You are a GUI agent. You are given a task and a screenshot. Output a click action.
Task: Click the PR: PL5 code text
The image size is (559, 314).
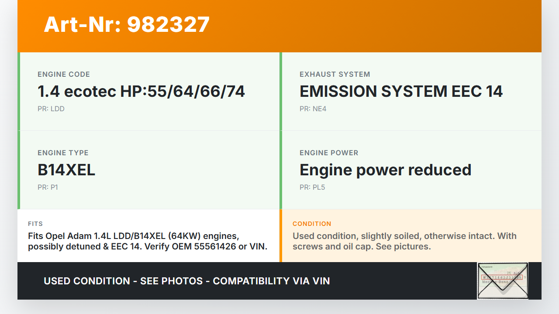(312, 188)
